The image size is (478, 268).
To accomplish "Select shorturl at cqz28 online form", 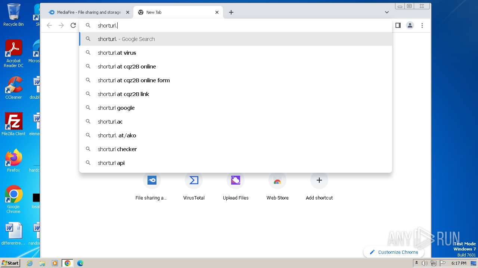I will click(236, 80).
